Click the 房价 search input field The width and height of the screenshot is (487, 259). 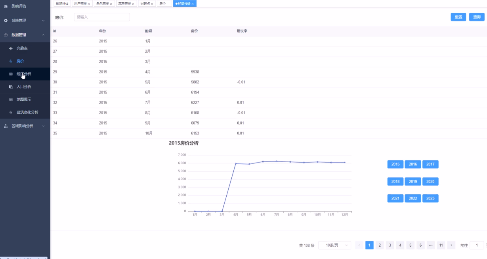102,17
